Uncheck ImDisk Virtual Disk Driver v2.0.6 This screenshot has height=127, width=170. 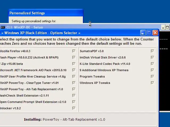[x=152, y=57]
